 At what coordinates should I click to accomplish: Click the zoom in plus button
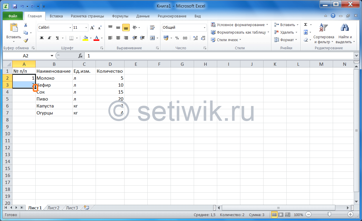(350, 215)
